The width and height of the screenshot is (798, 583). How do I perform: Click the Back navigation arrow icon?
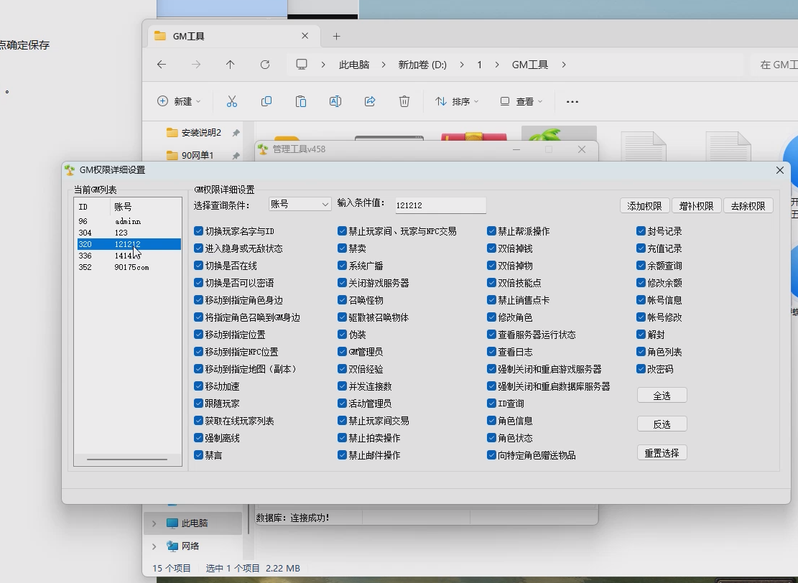(x=162, y=64)
